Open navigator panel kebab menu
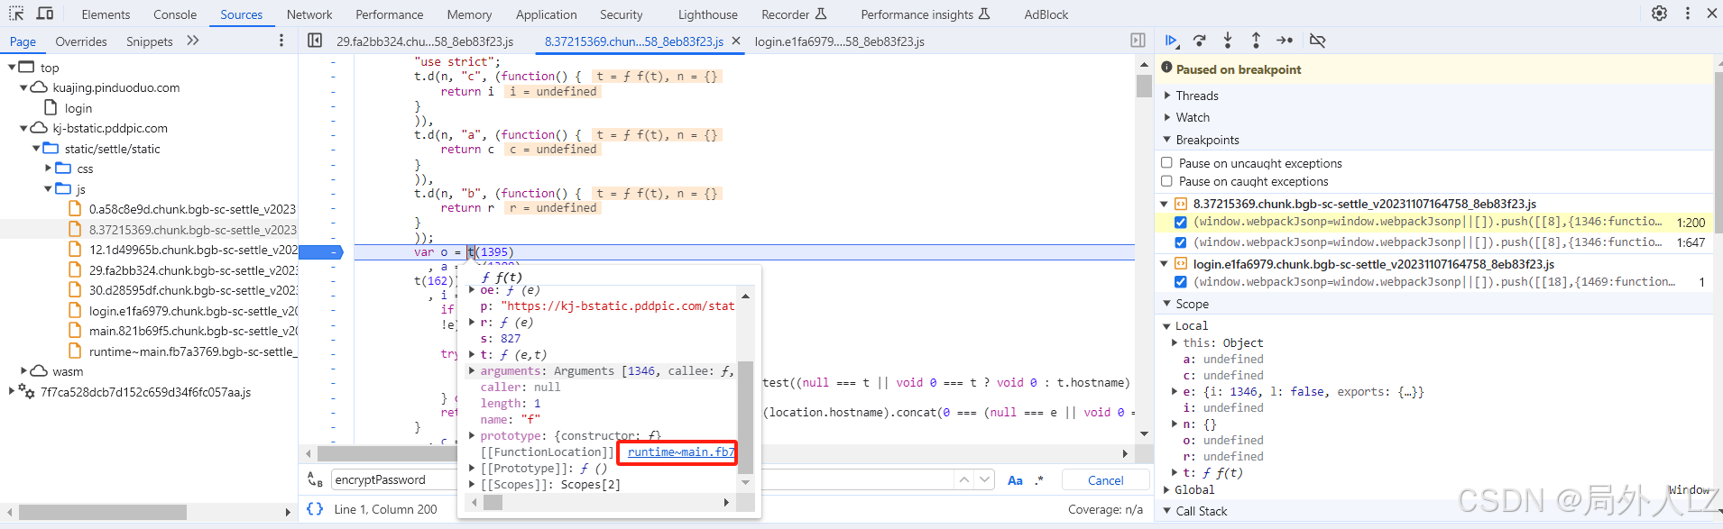 (281, 41)
